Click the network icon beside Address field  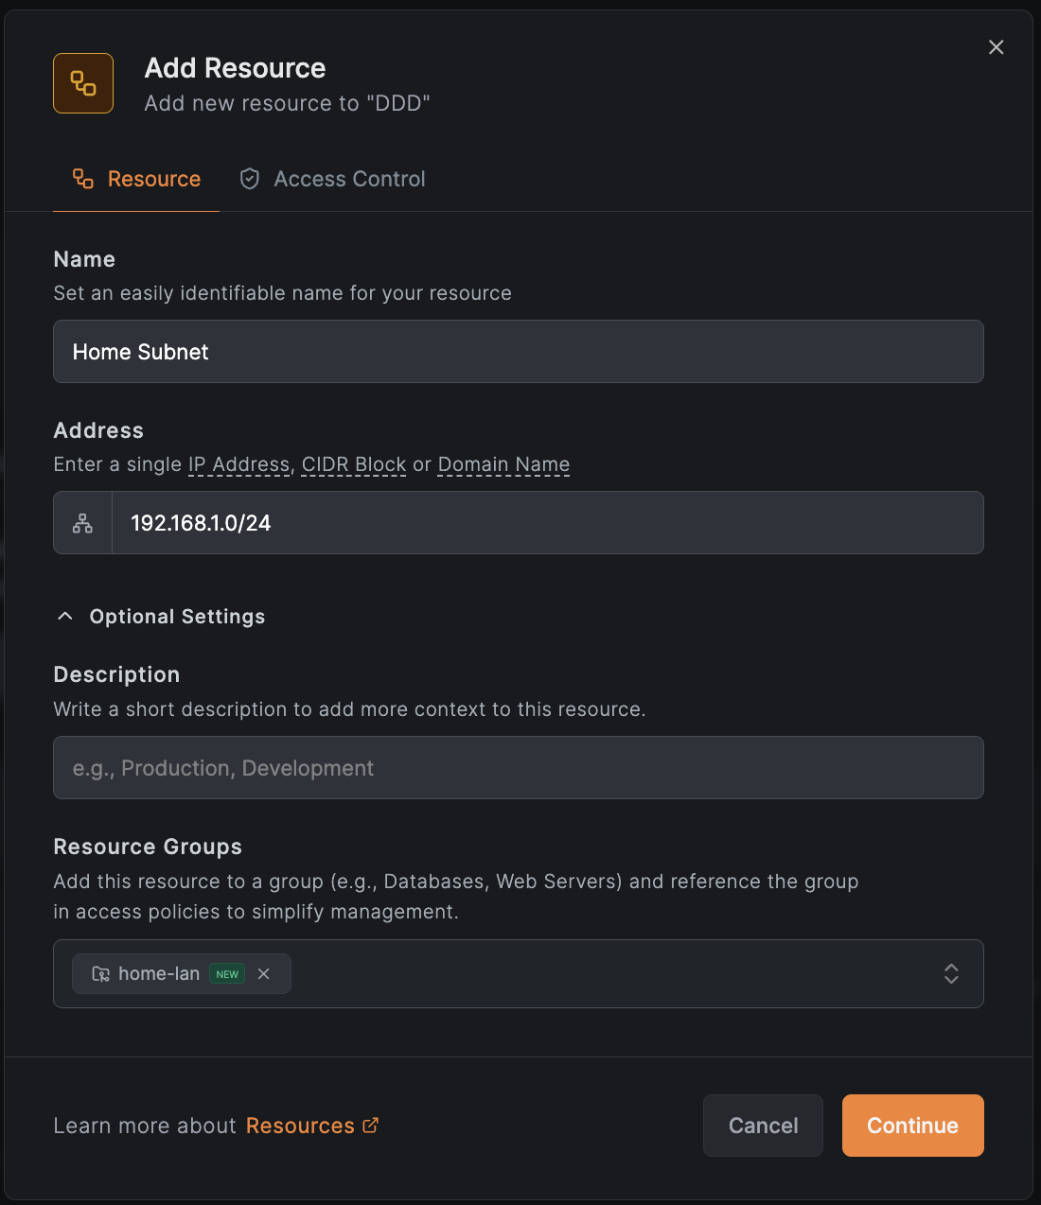[x=83, y=523]
